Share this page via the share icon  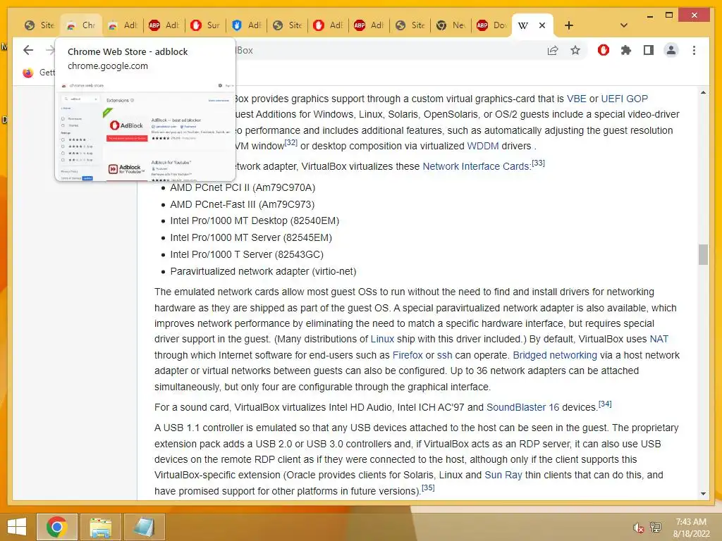coord(553,50)
